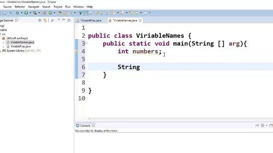Click Last Edit Location arrow icon
This screenshot has width=273, height=153.
tap(131, 13)
